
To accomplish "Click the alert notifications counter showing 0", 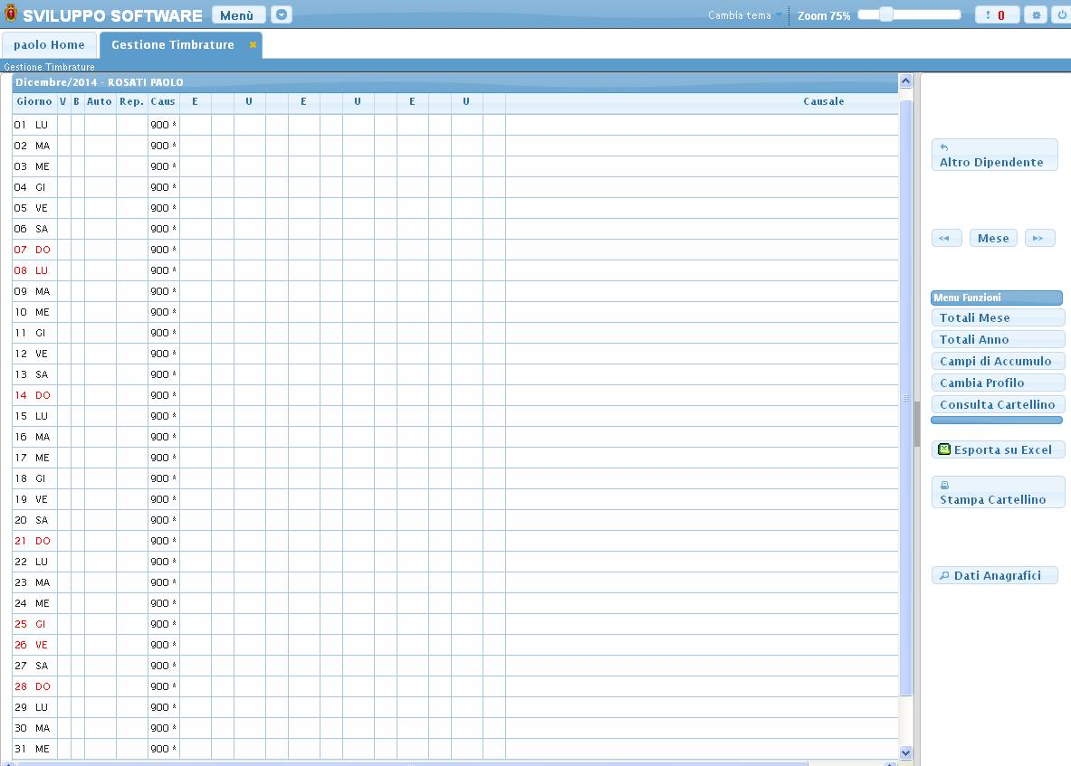I will pos(997,15).
